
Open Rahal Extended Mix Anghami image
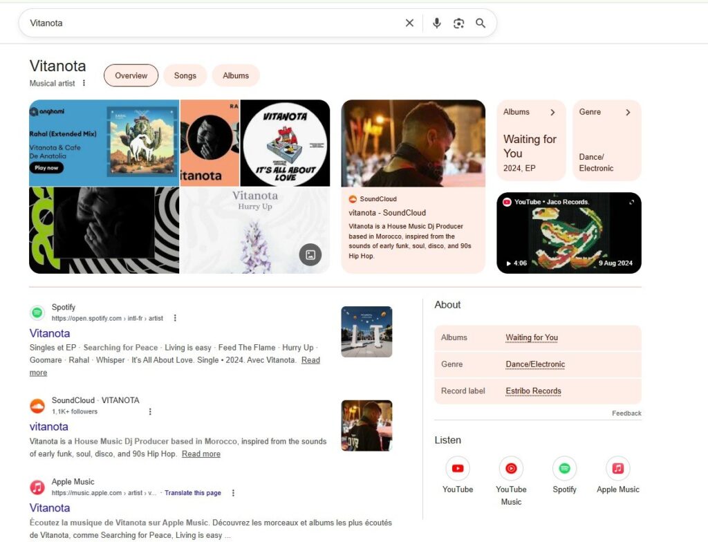104,142
